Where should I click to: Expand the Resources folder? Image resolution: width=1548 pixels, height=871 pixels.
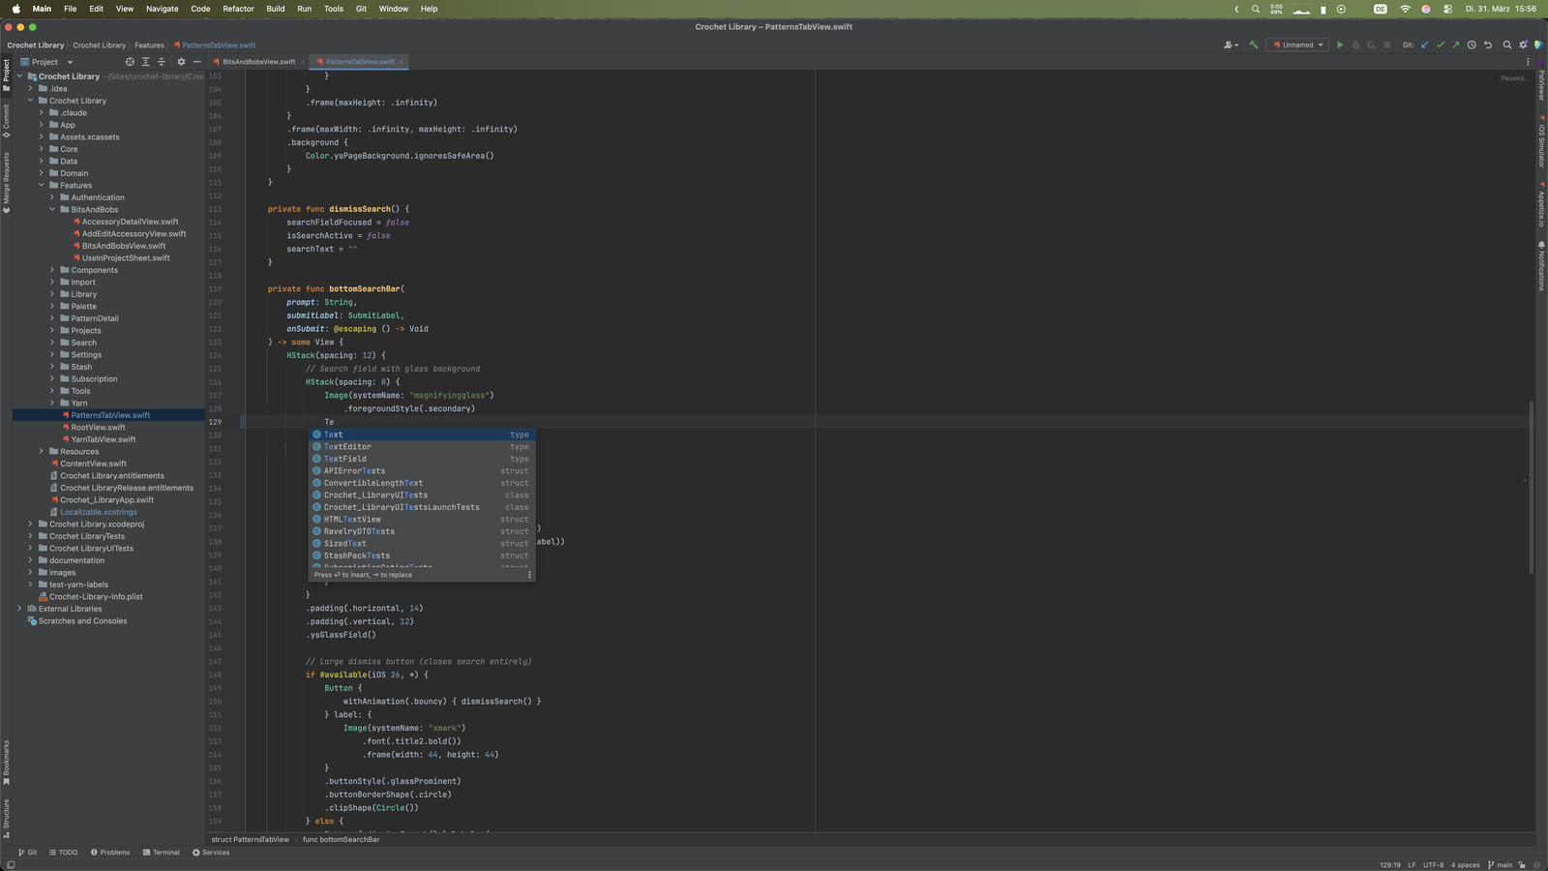point(42,451)
